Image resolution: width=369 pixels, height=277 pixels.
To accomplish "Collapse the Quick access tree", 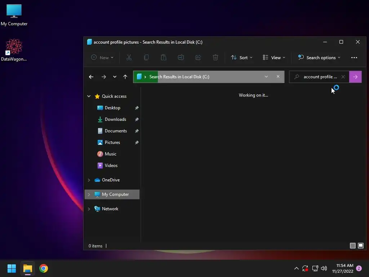I will click(x=89, y=96).
